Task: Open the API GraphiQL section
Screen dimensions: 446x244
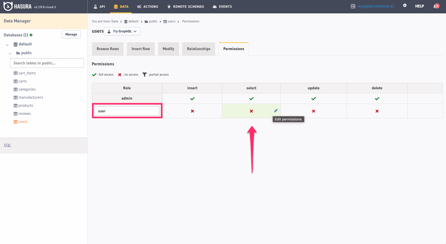Action: point(99,6)
